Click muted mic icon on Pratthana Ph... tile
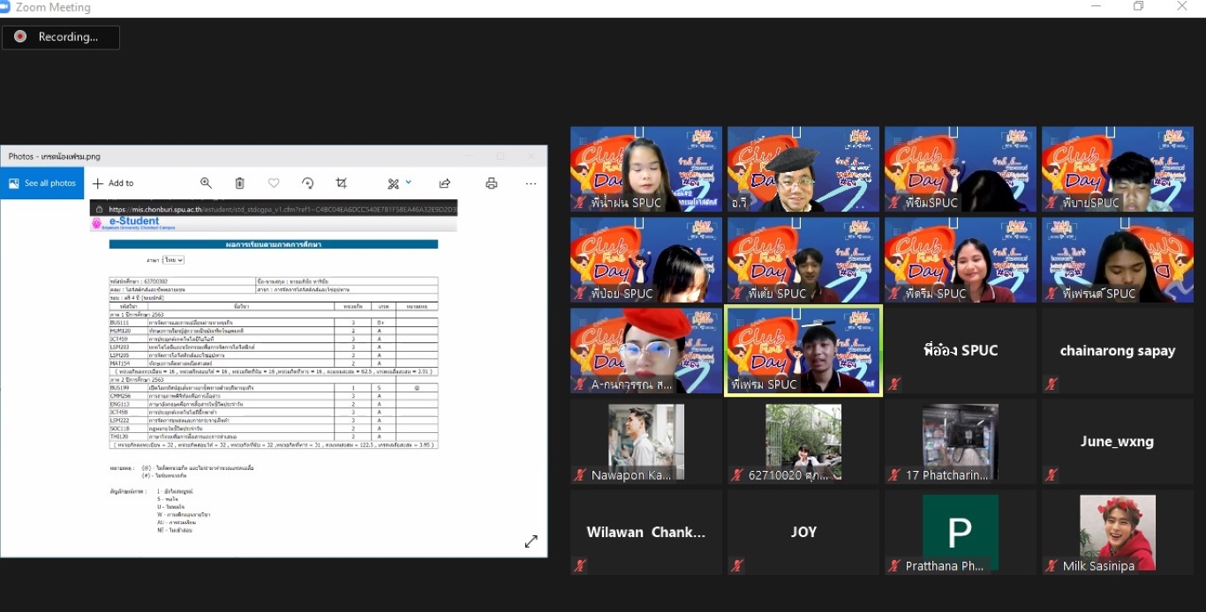The image size is (1206, 612). pyautogui.click(x=894, y=566)
